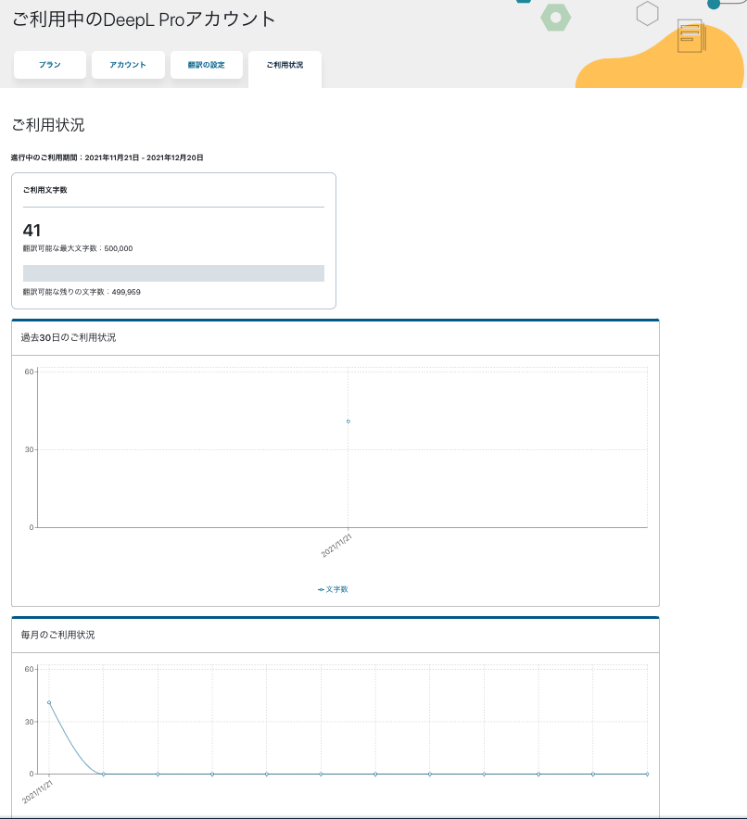Click the data point on the 30-day chart
This screenshot has height=819, width=747.
click(348, 421)
